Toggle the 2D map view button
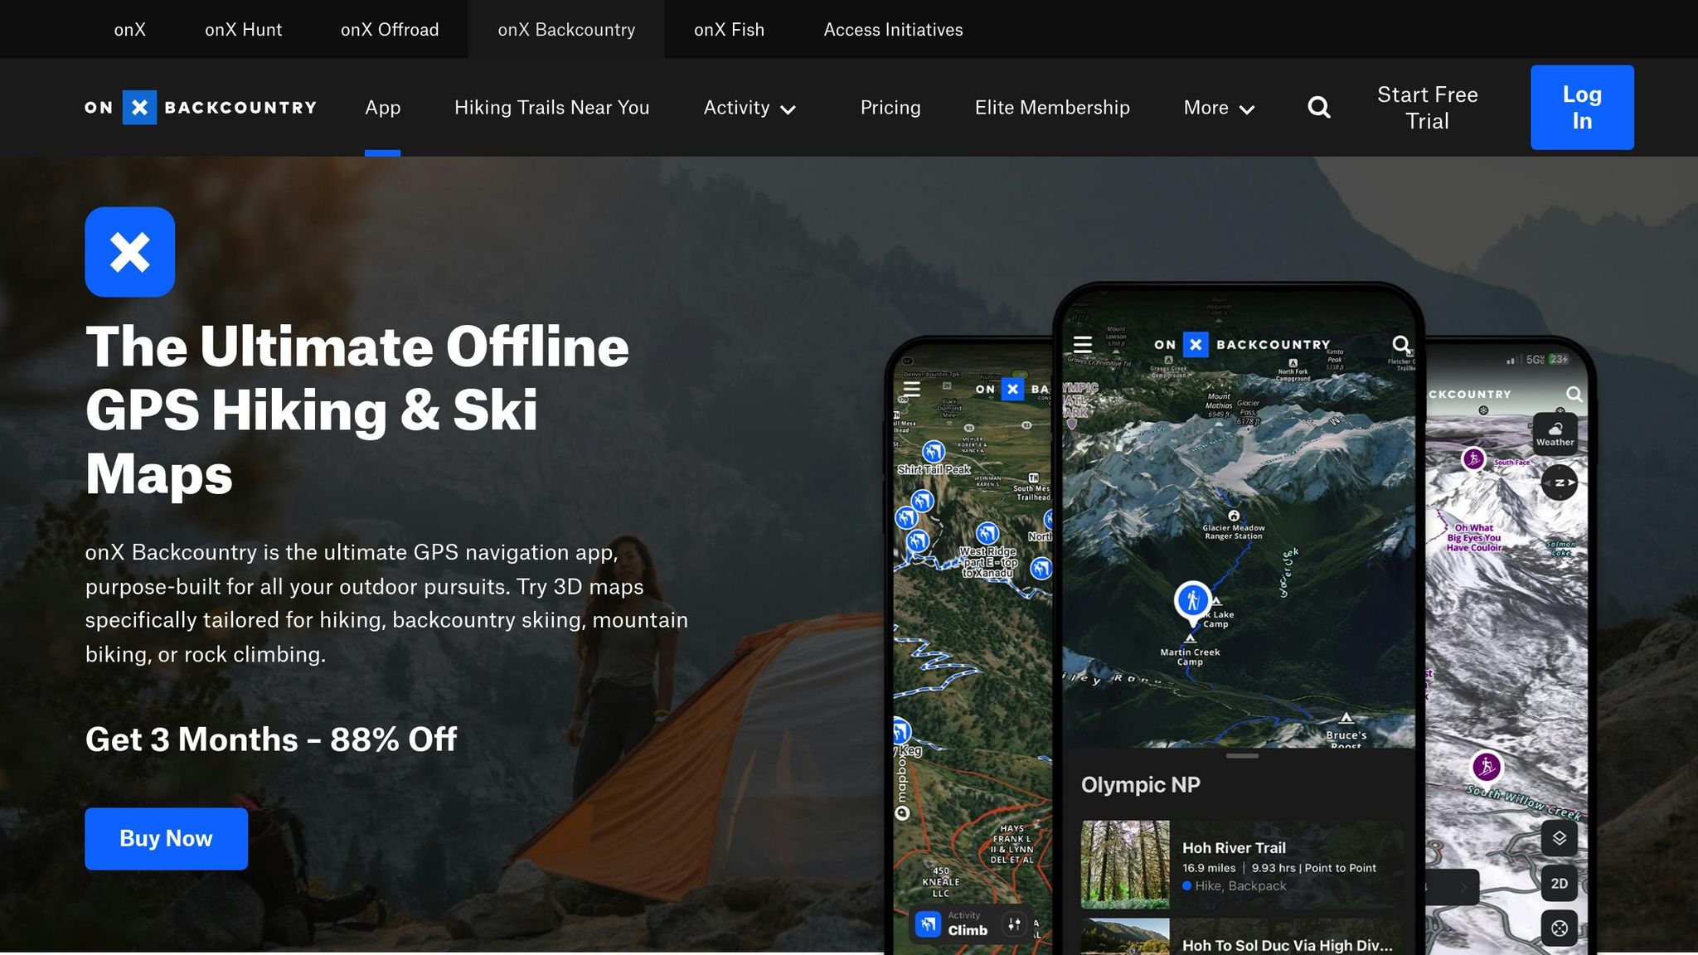Image resolution: width=1698 pixels, height=955 pixels. 1559,884
